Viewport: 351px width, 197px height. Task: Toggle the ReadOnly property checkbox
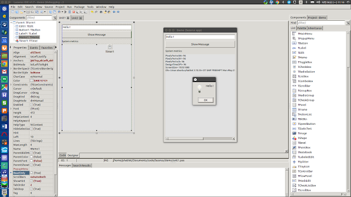coord(32,173)
